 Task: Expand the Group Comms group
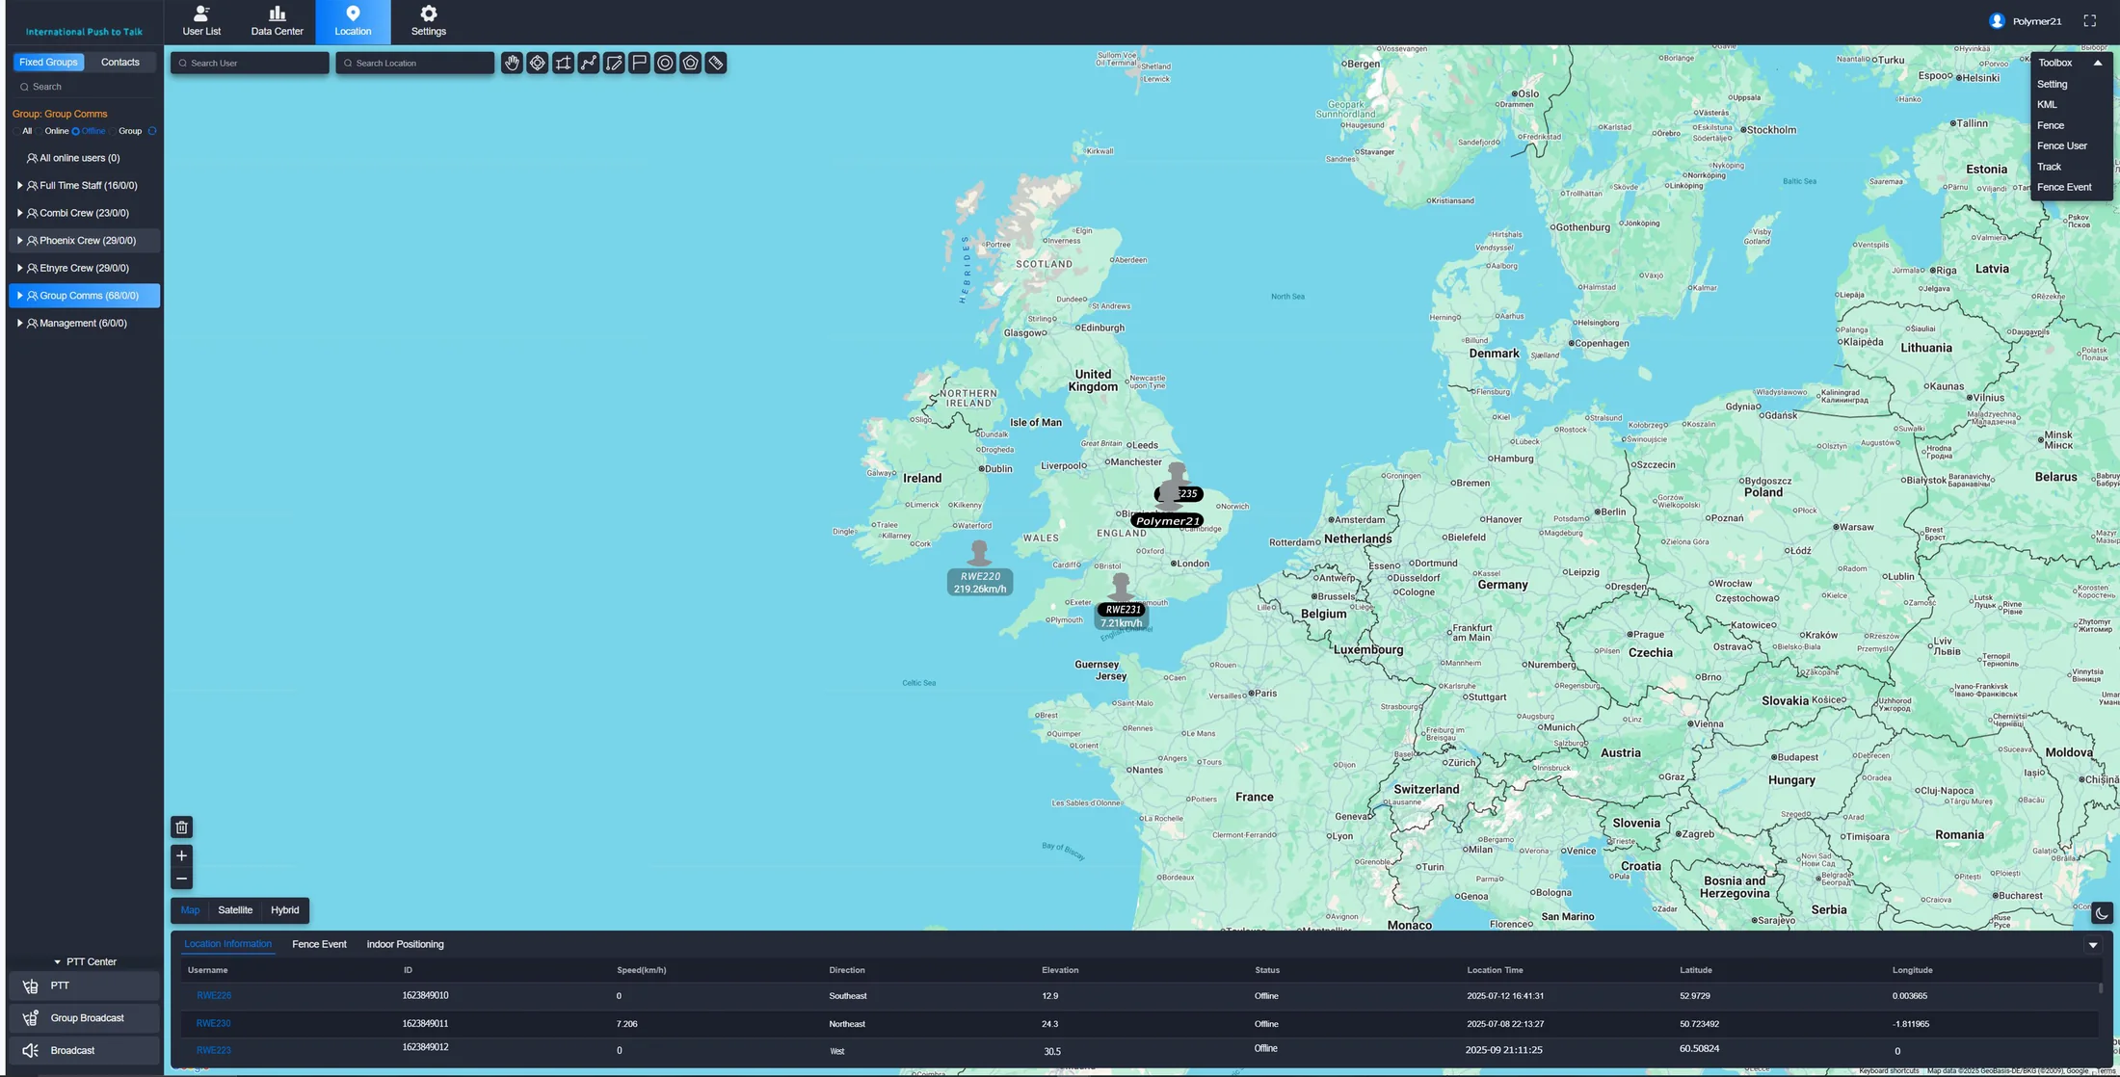pyautogui.click(x=19, y=296)
